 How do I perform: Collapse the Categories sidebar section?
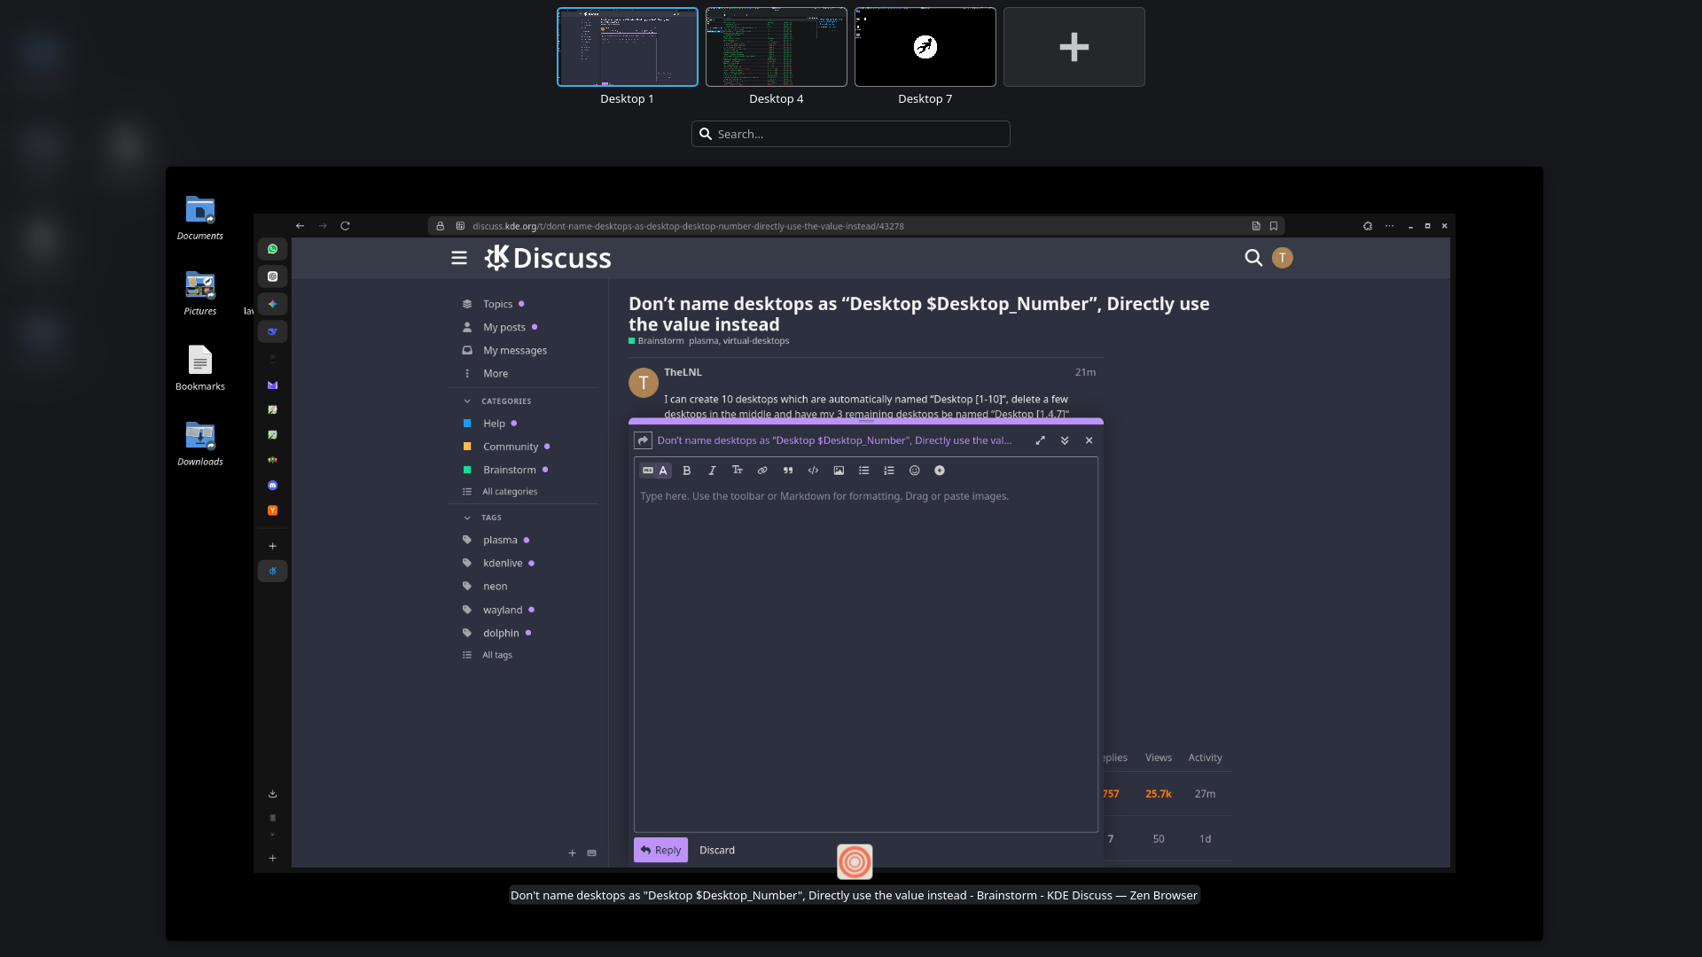467,401
